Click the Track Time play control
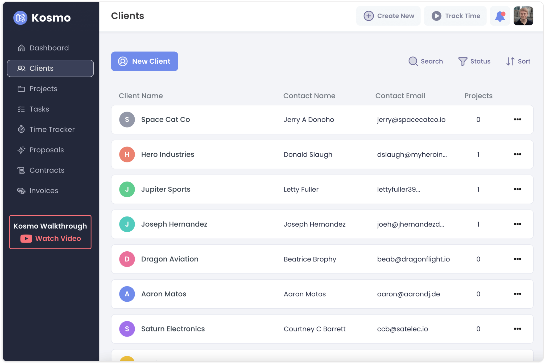Screen dimensions: 545x364 coord(436,16)
